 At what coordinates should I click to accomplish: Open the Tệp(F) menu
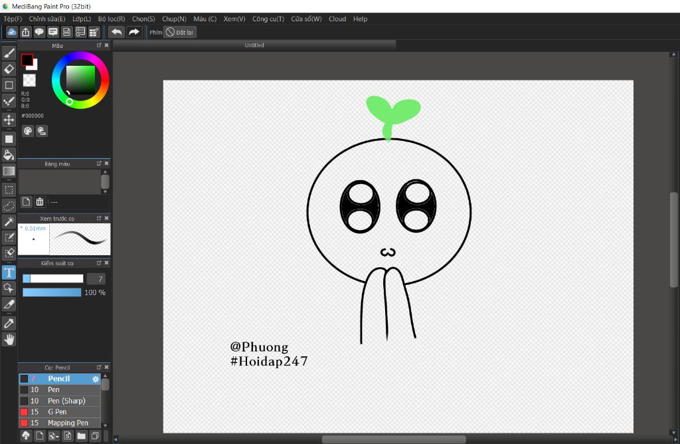pyautogui.click(x=13, y=19)
